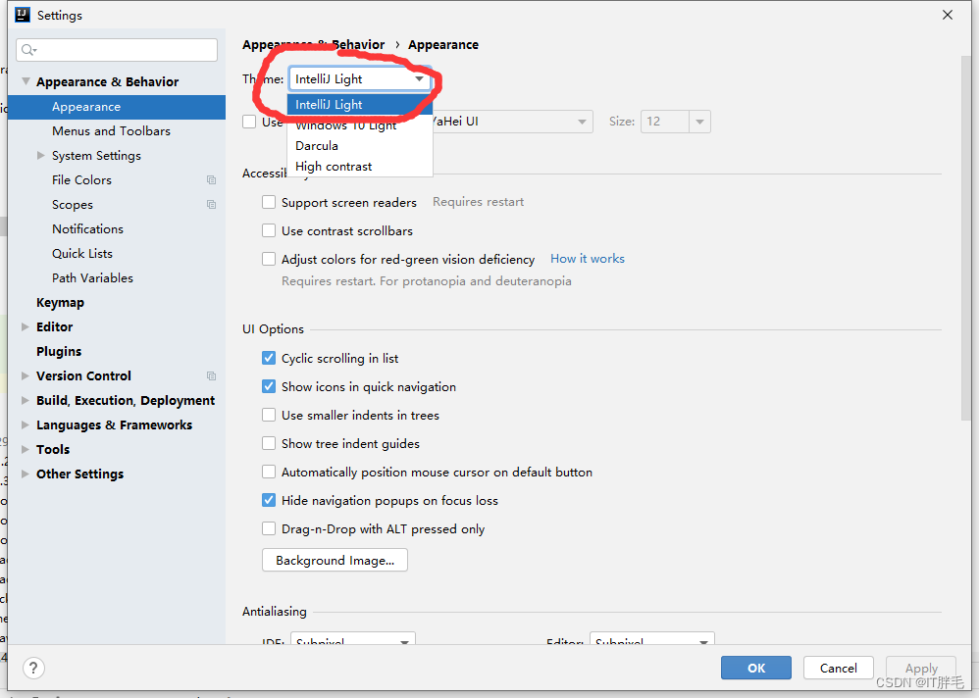Toggle automatic mouse cursor positioning checkbox

[x=269, y=473]
